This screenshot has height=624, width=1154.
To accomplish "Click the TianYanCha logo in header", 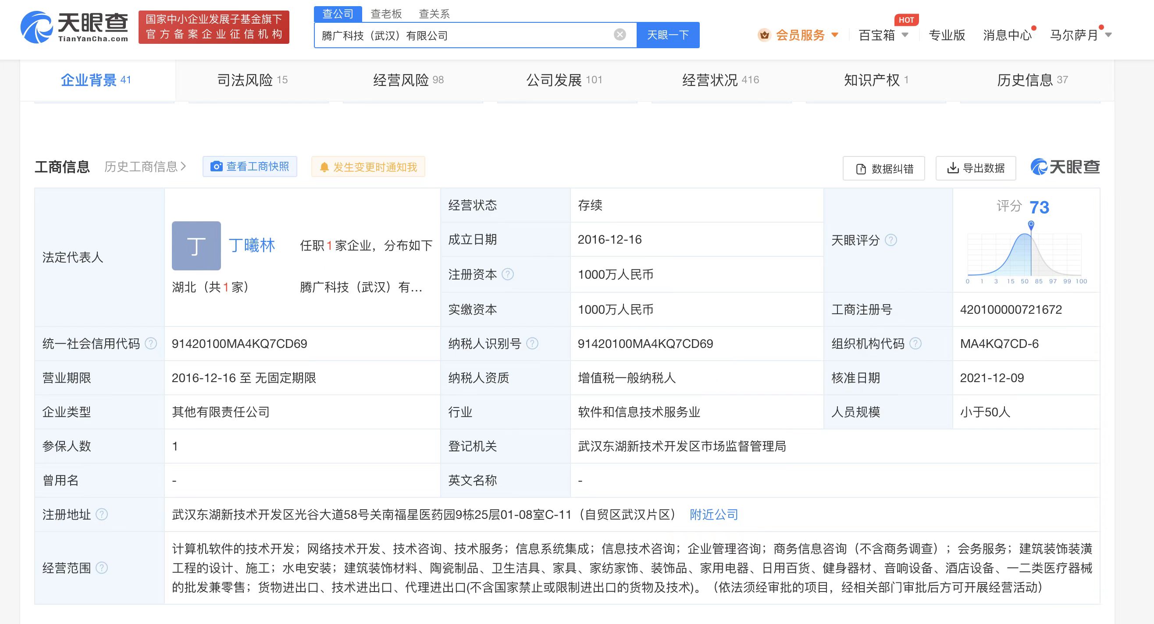I will (x=75, y=27).
